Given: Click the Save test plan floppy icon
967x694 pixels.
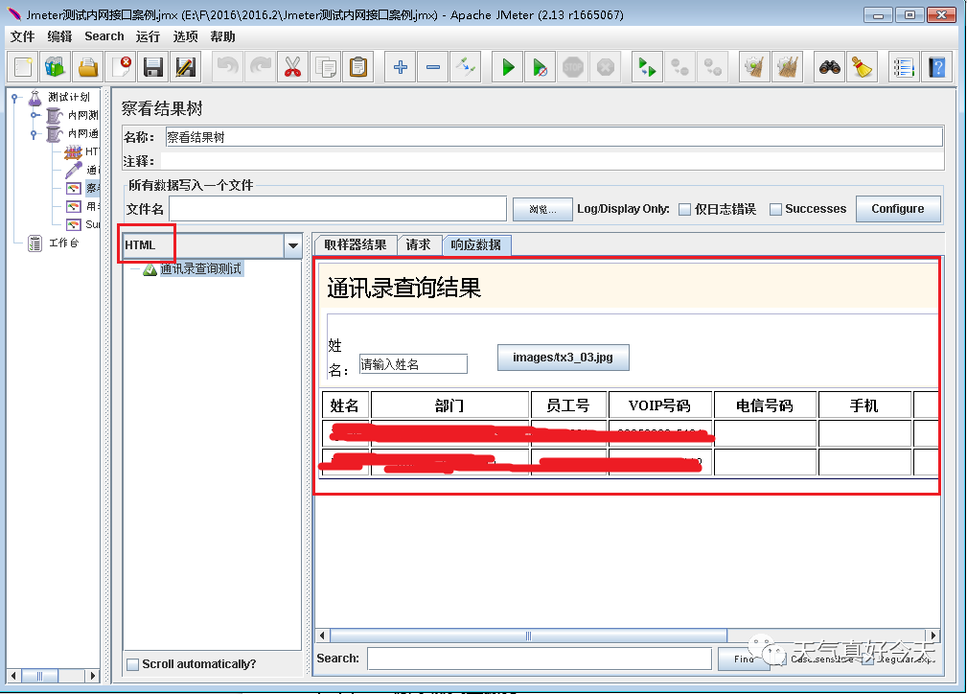Looking at the screenshot, I should [x=152, y=67].
